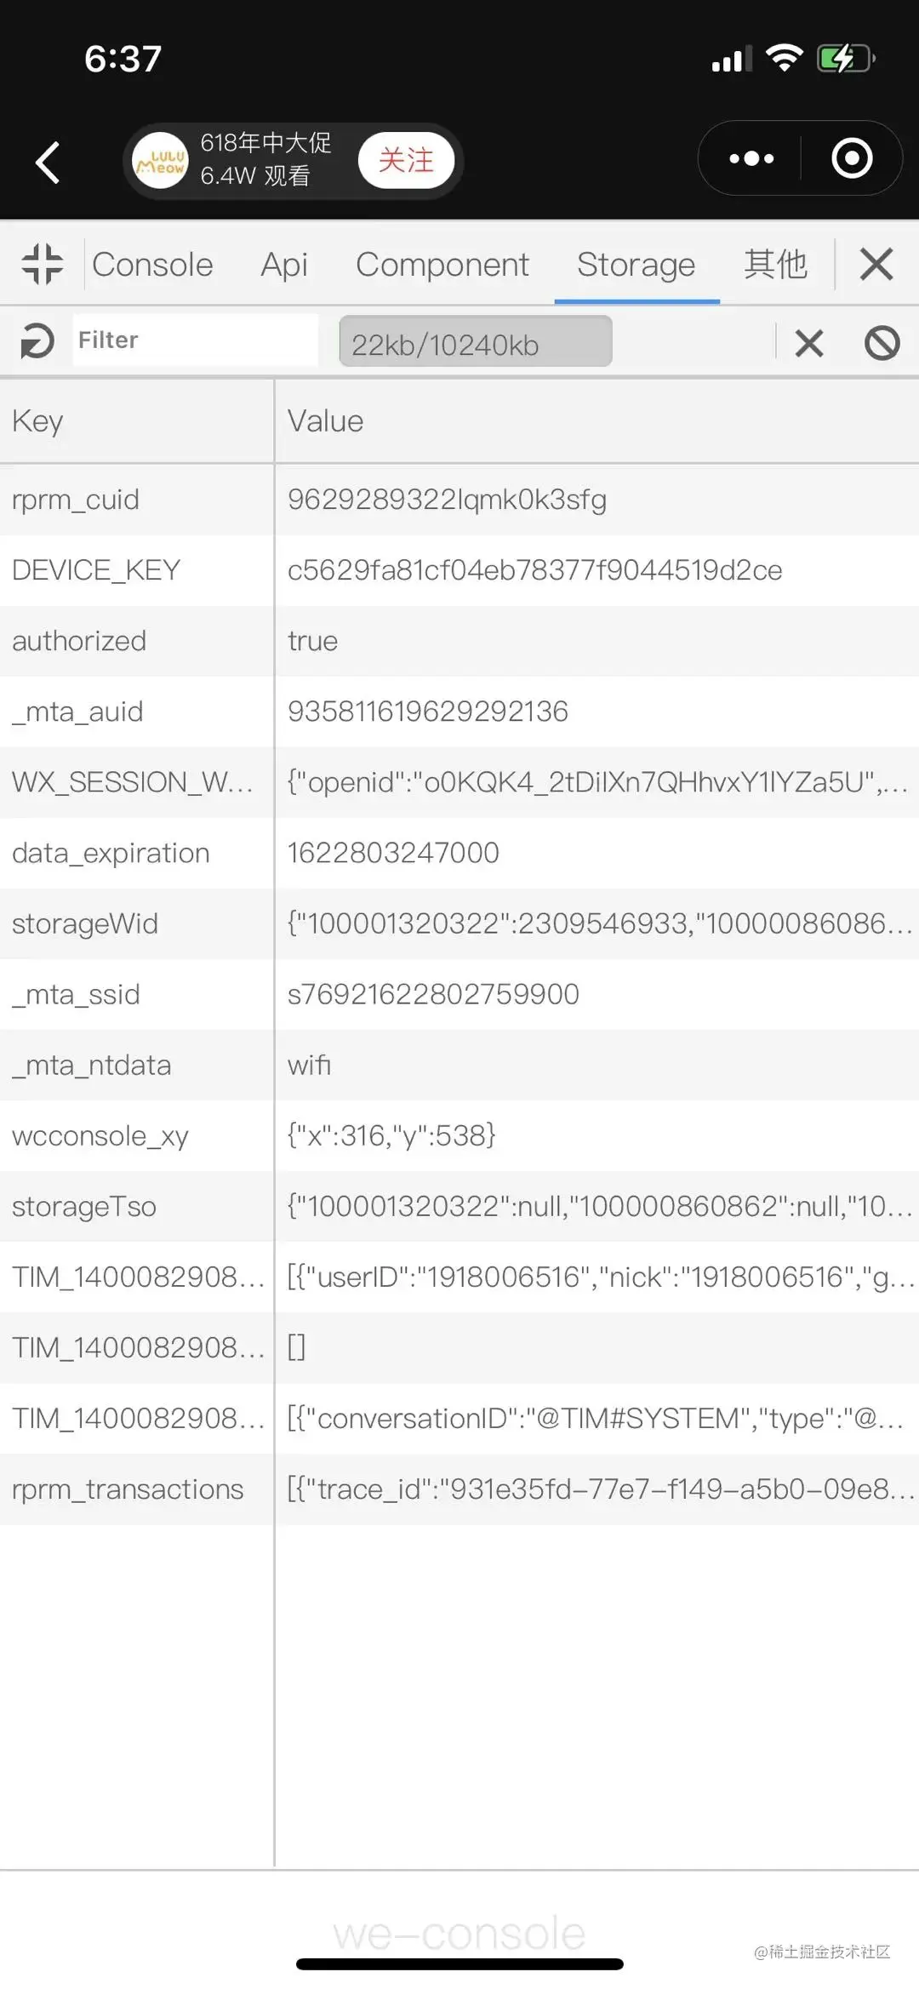Switch to the Api tab
The image size is (919, 1989).
click(x=284, y=265)
